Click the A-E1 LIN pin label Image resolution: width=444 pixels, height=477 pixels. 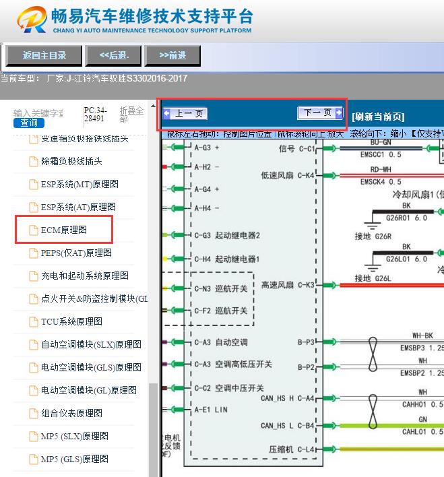211,410
